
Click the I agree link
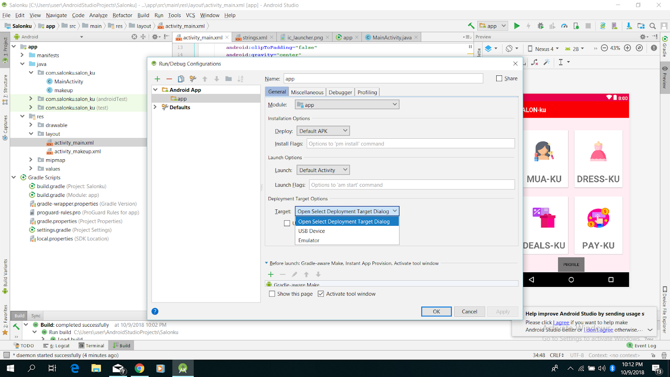click(x=561, y=323)
